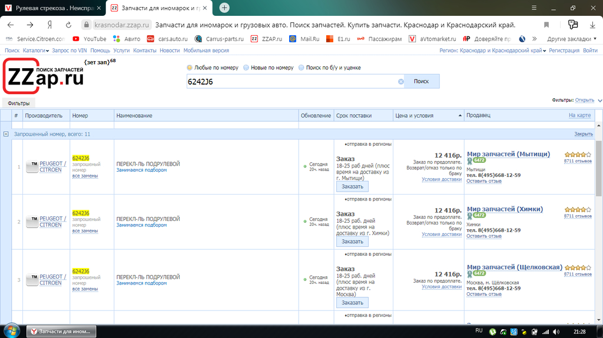This screenshot has height=338, width=603.
Task: Show more bookmarks with the double chevron
Action: coord(535,39)
